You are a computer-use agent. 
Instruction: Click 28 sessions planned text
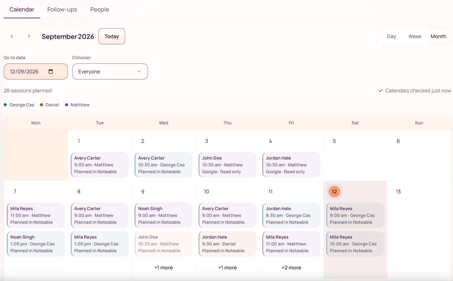coord(28,91)
